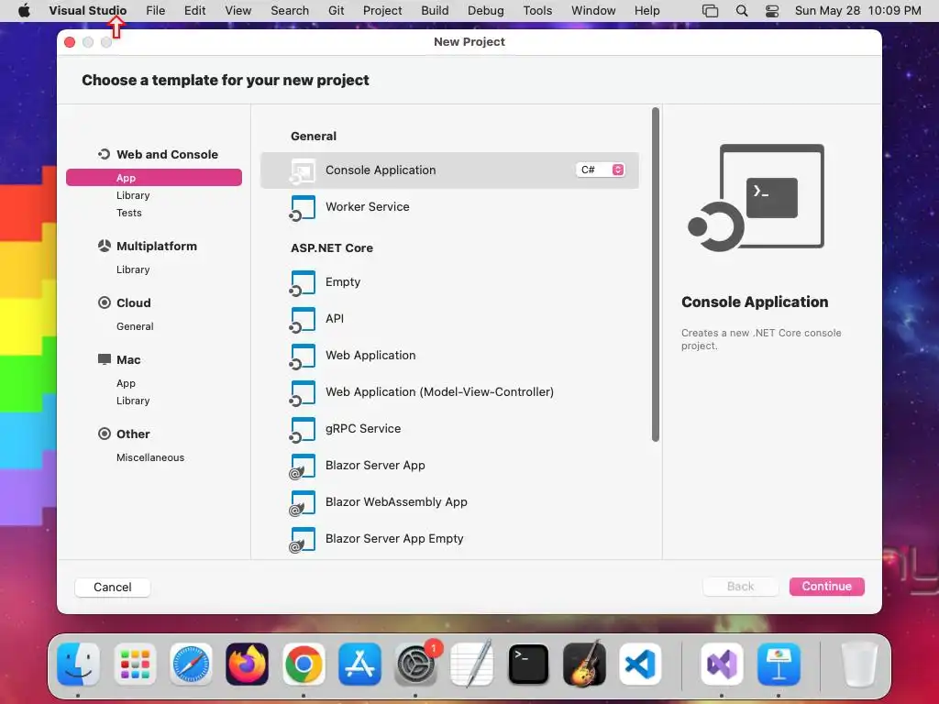Open Spotlight search in menu bar
Image resolution: width=939 pixels, height=704 pixels.
tap(741, 10)
